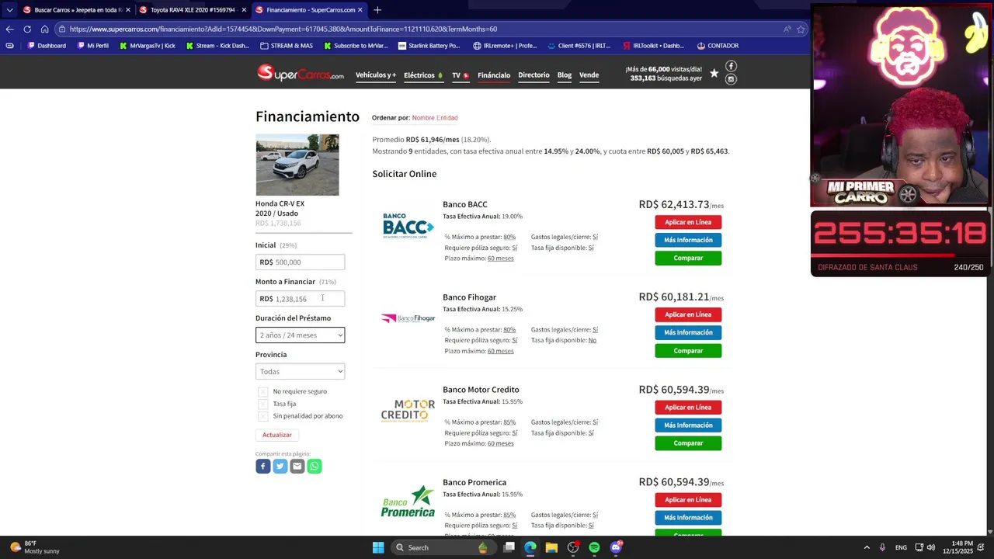
Task: Open the Directorio menu item
Action: point(533,75)
